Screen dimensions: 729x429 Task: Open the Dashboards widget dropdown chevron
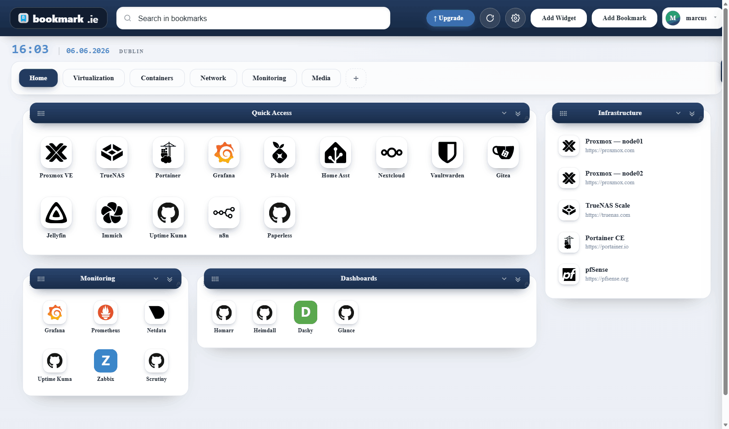point(504,279)
